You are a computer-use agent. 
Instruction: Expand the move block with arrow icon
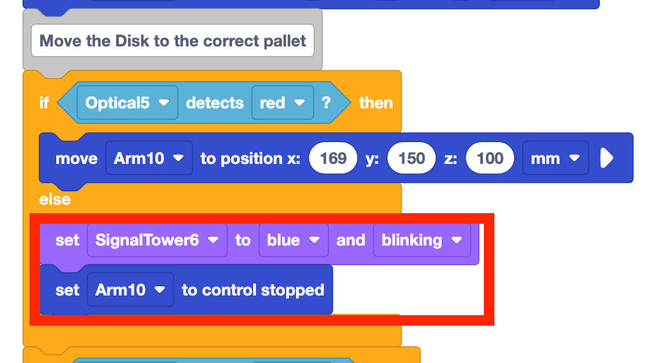(606, 158)
